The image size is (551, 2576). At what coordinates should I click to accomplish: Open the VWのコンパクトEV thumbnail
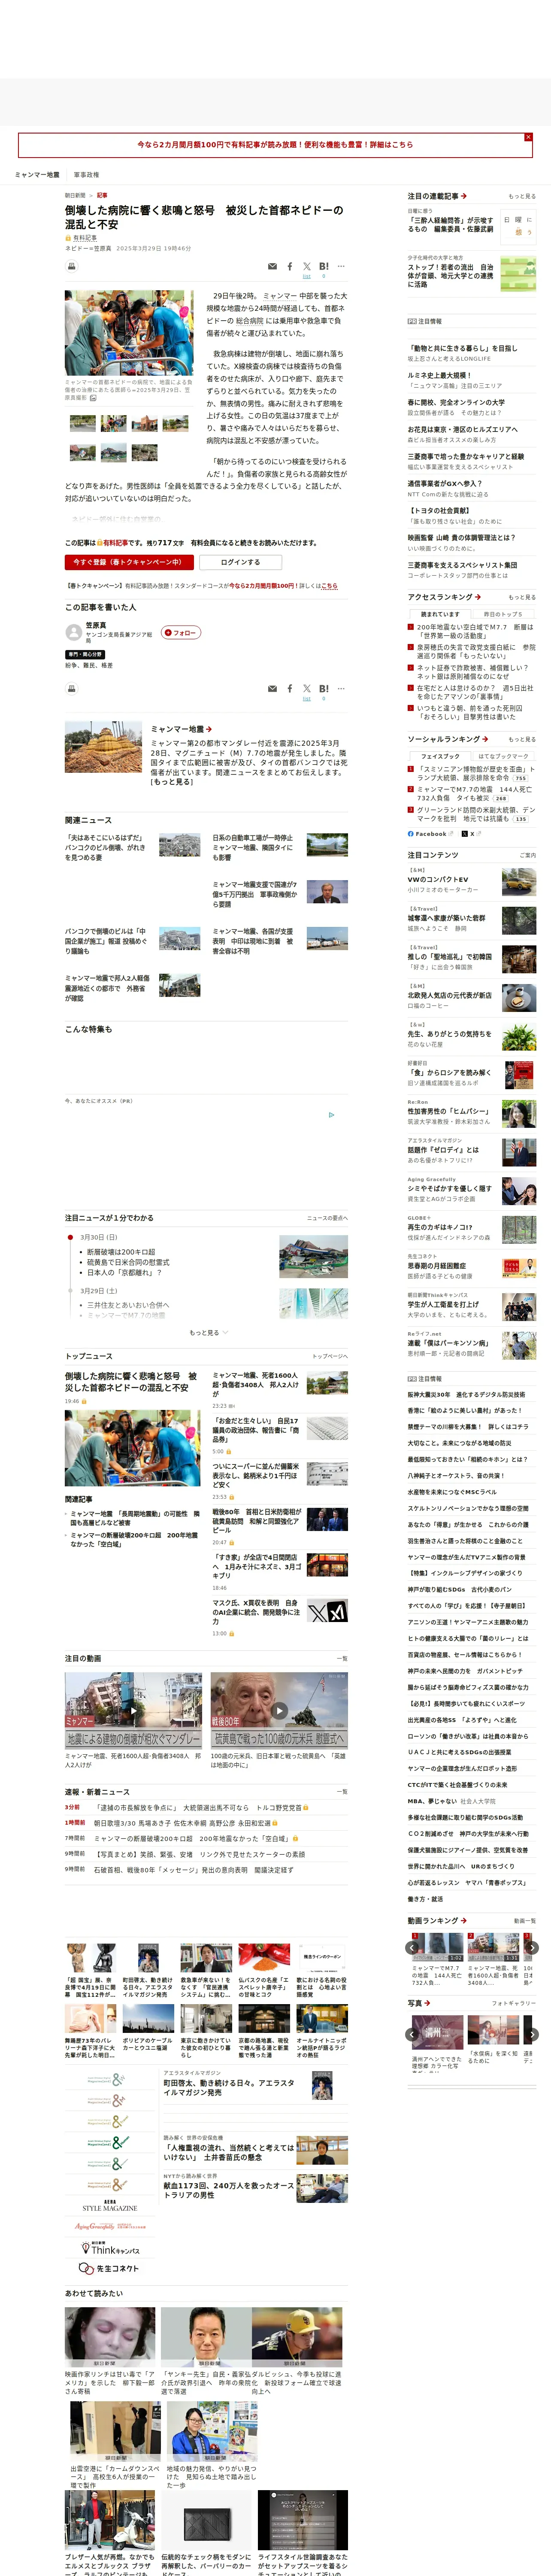(x=518, y=882)
